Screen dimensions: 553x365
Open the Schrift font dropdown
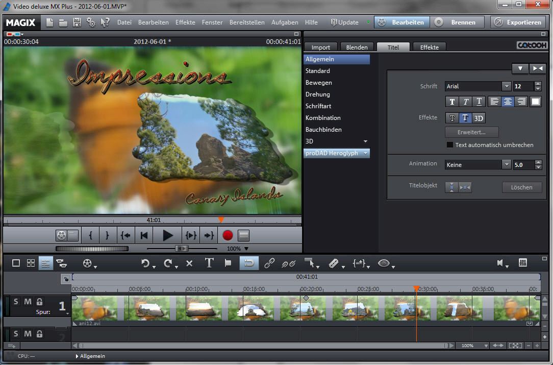pyautogui.click(x=506, y=86)
